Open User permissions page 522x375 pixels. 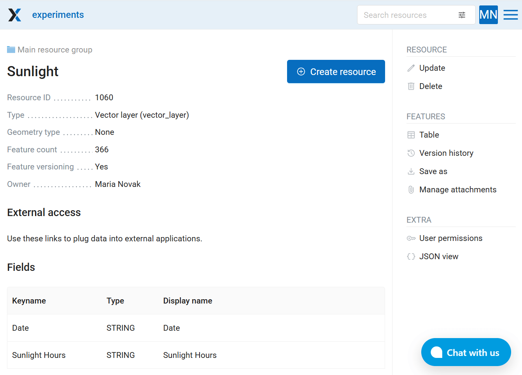pos(451,238)
